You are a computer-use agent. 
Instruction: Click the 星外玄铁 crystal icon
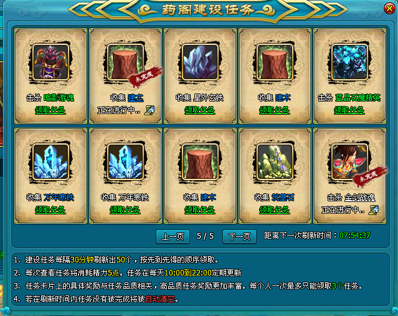[x=201, y=62]
